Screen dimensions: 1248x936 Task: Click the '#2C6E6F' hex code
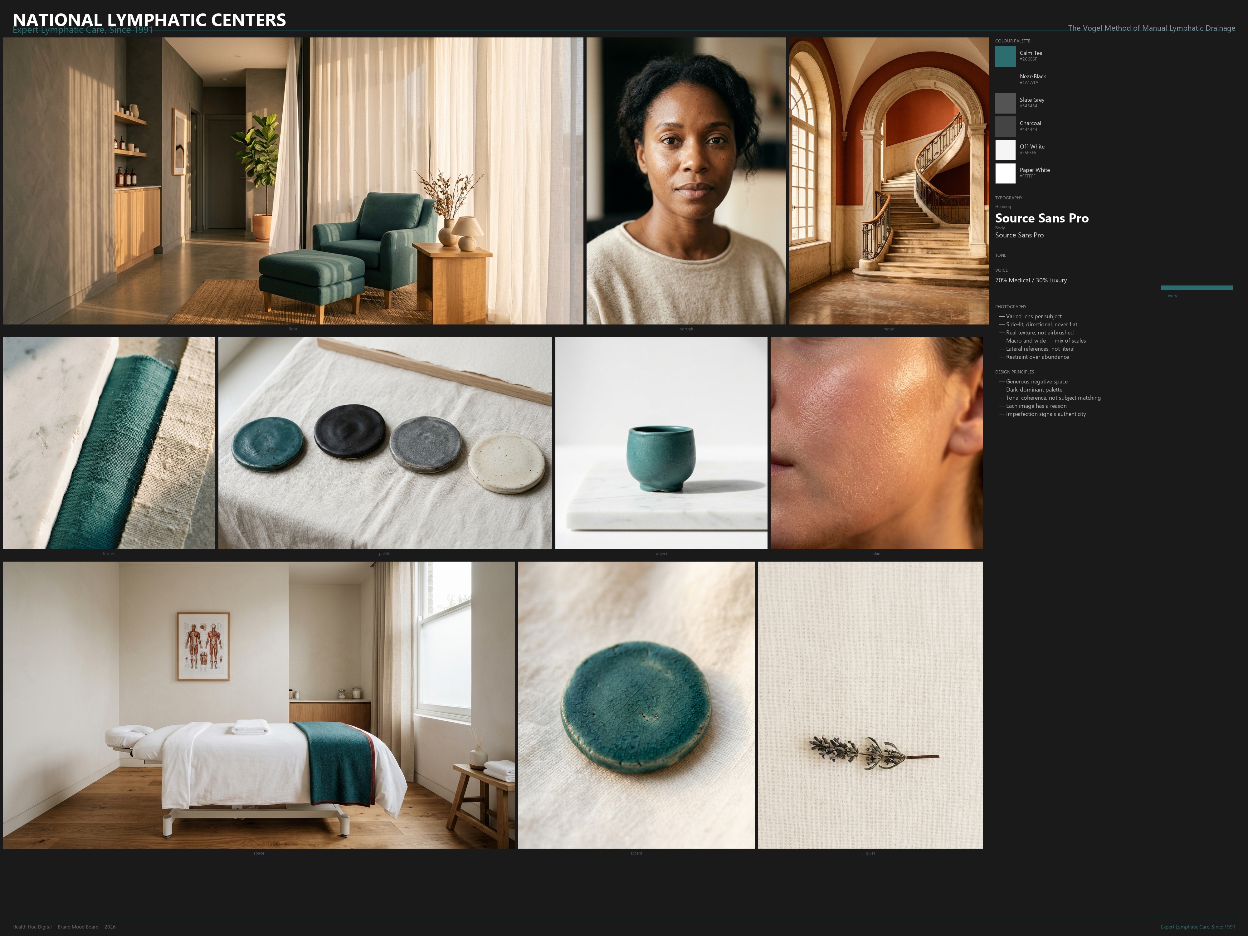1028,59
